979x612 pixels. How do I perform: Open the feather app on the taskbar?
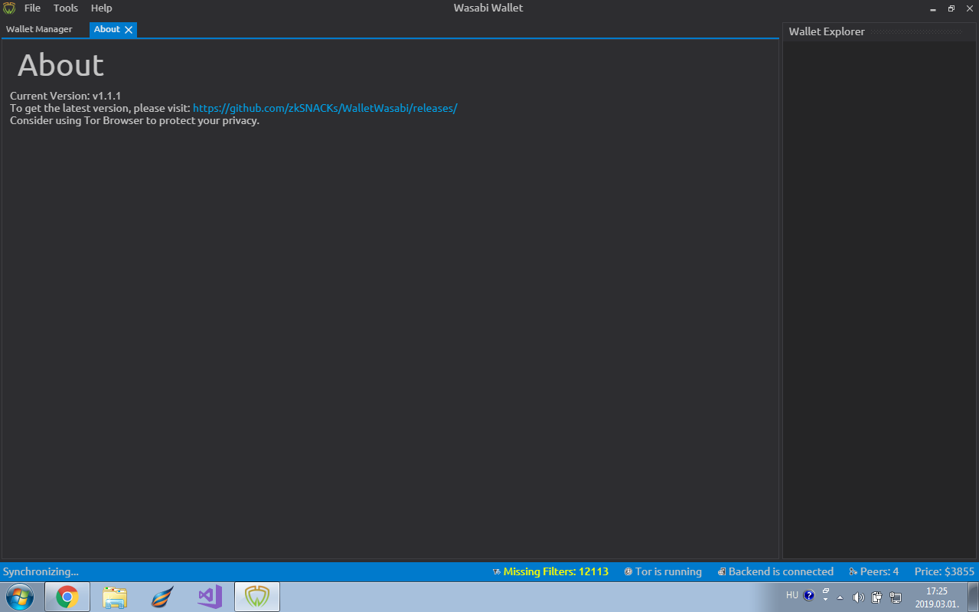click(162, 597)
